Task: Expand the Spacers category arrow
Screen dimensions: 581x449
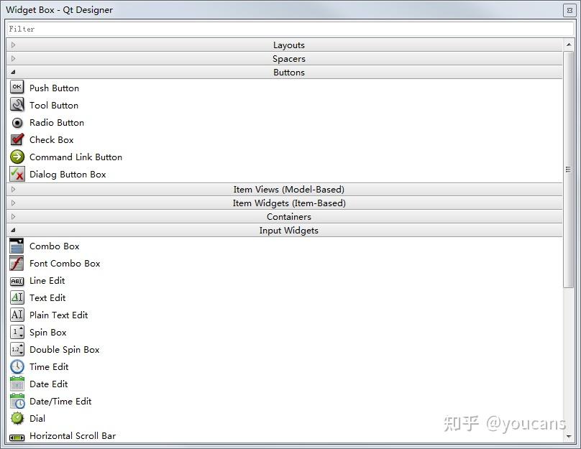Action: pyautogui.click(x=14, y=58)
